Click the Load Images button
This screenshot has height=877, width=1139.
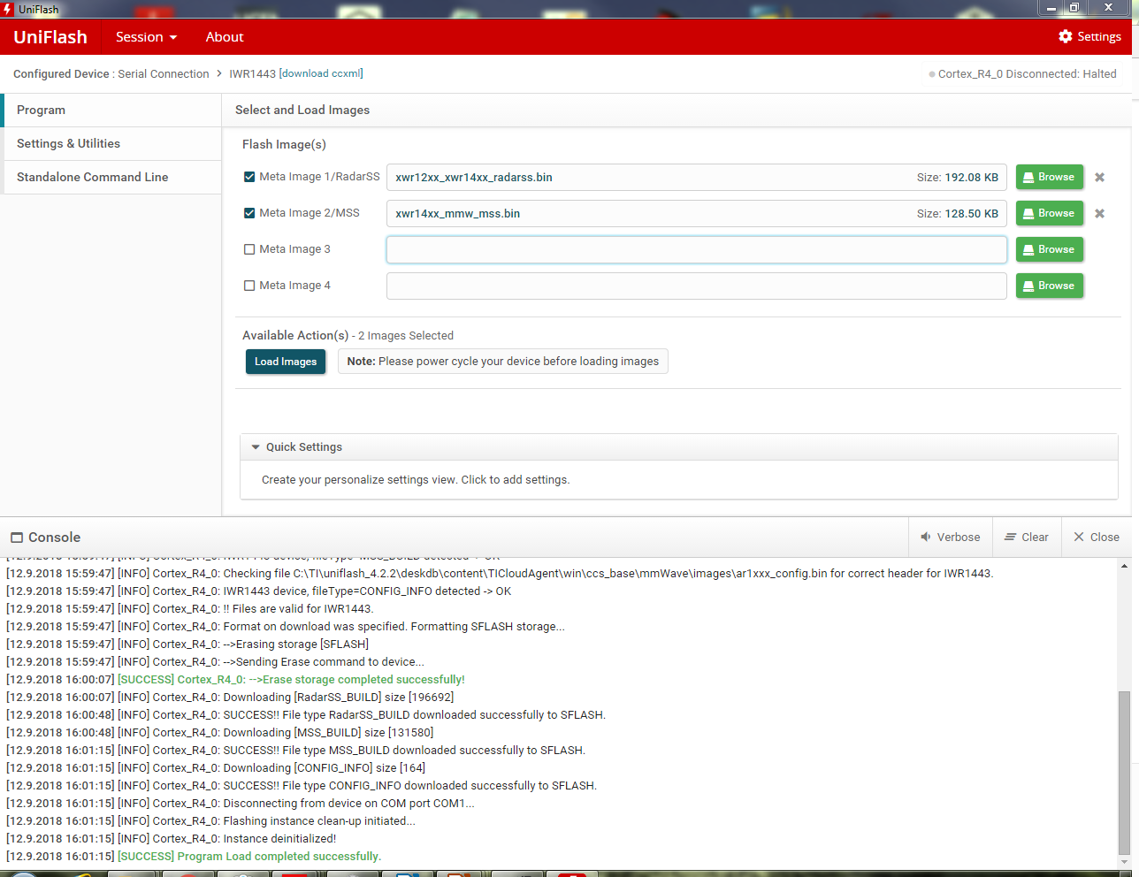coord(286,362)
